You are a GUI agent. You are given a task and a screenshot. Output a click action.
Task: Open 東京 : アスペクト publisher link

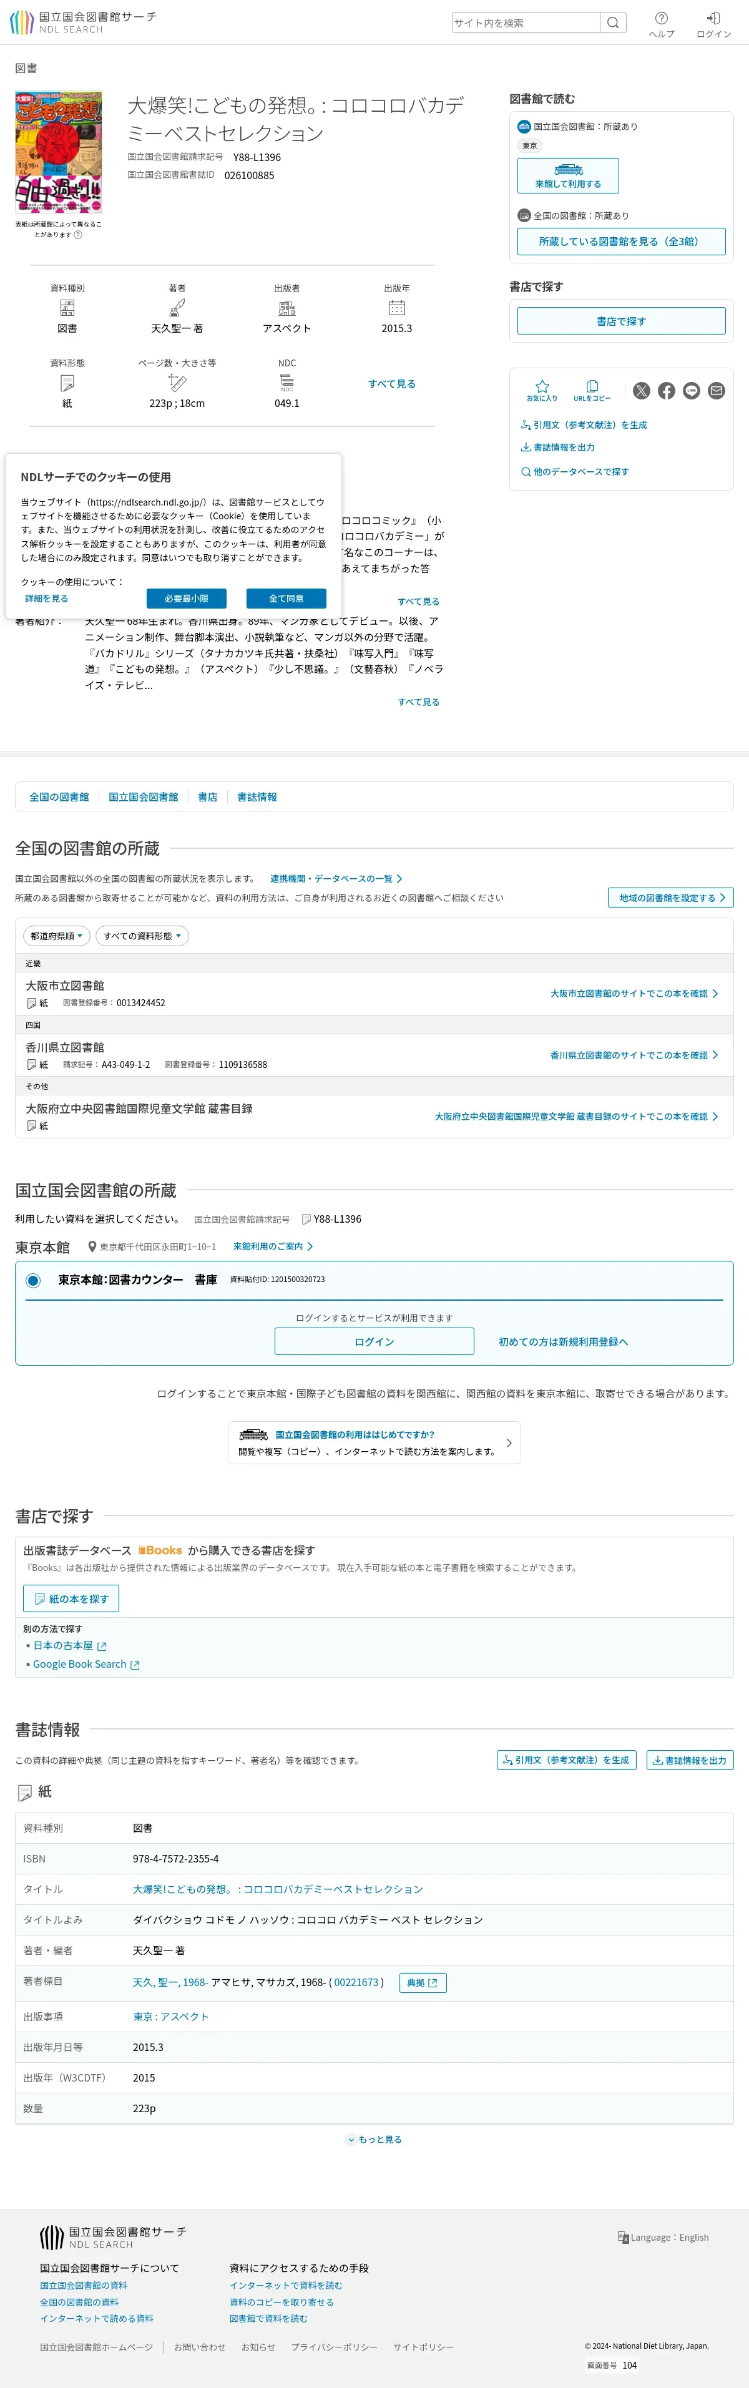[170, 2016]
